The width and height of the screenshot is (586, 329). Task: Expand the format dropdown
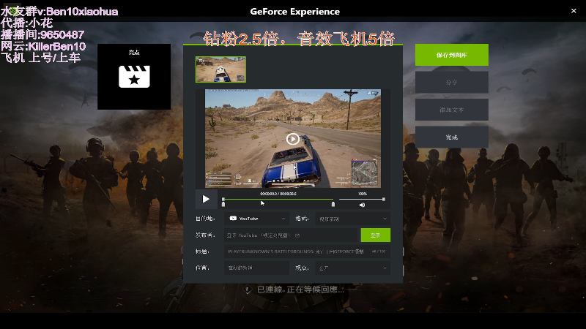pos(353,219)
